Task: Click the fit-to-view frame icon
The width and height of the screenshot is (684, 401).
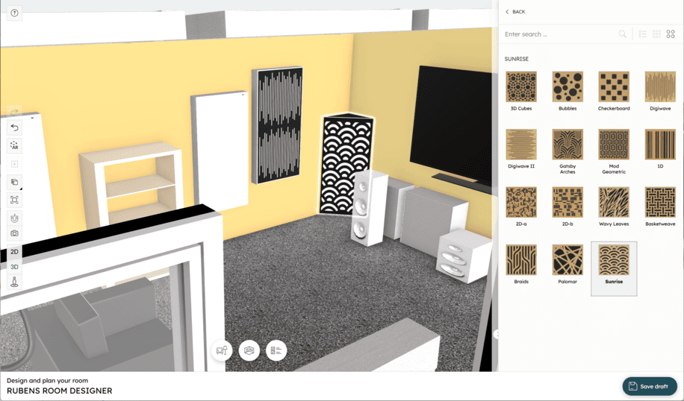Action: [x=14, y=200]
